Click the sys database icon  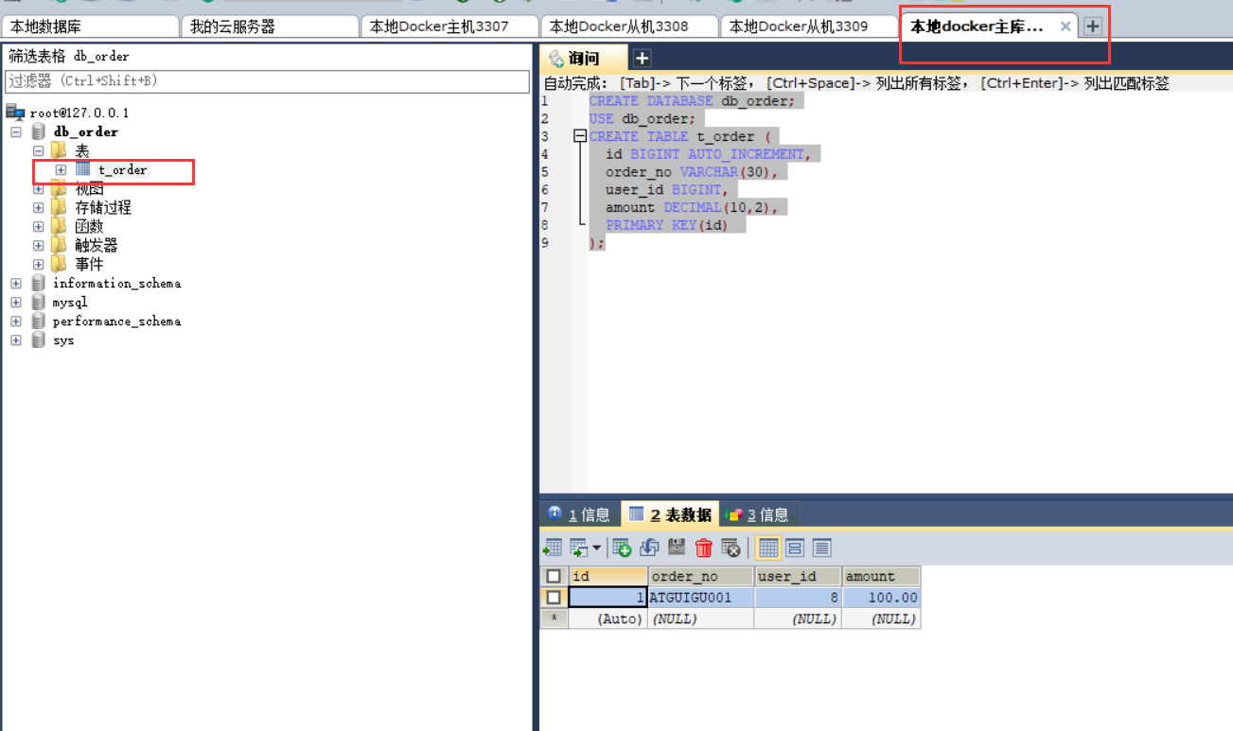tap(39, 339)
